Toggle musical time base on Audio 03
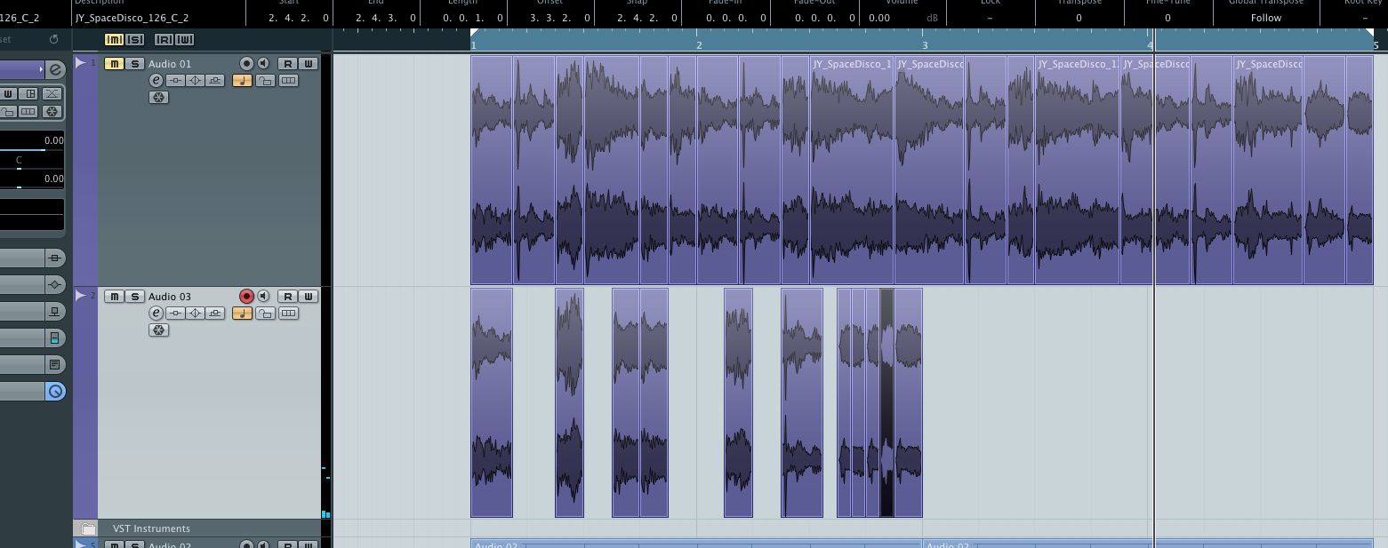Image resolution: width=1388 pixels, height=548 pixels. (242, 313)
